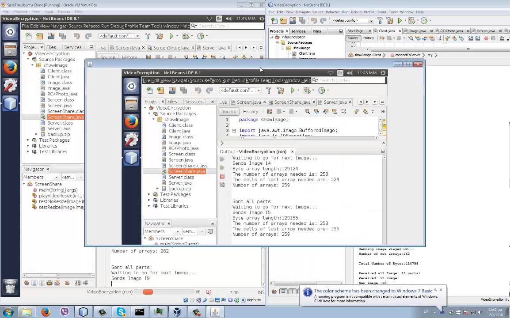
Task: Click Open Project icon in Ubuntu VM NetBeans toolbar
Action: coord(51,36)
